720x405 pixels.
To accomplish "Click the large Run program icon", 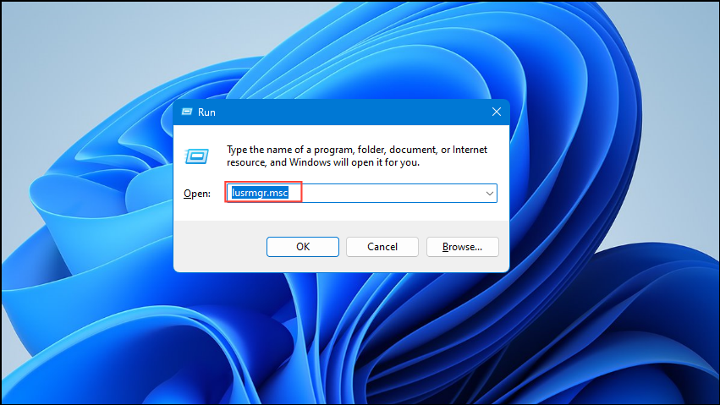I will click(x=197, y=156).
